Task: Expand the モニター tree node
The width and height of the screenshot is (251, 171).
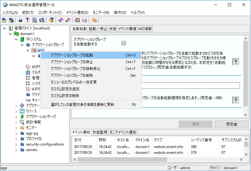Action: coord(16,128)
